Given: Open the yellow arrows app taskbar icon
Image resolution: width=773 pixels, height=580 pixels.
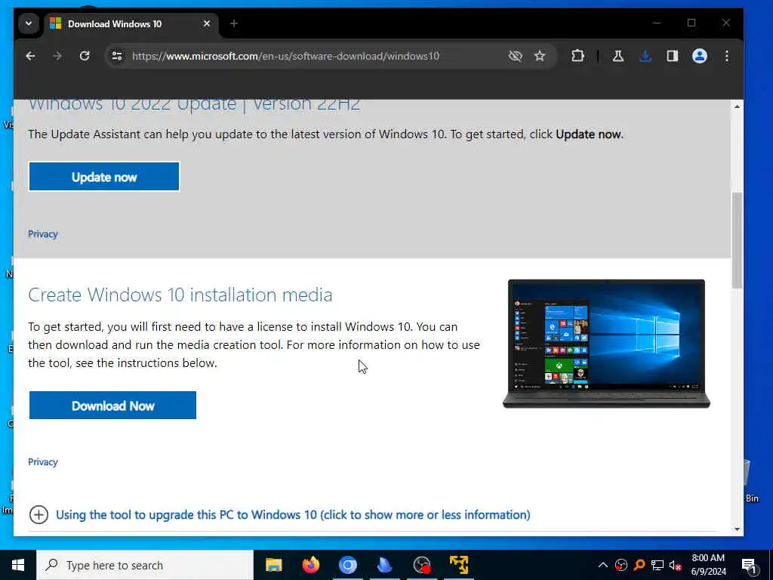Looking at the screenshot, I should coord(459,565).
